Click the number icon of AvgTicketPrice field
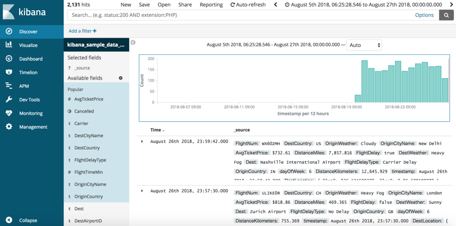 [69, 99]
